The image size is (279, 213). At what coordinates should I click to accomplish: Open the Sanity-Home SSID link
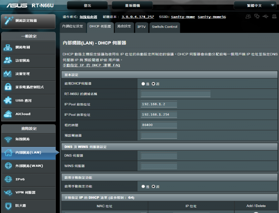coord(183,17)
